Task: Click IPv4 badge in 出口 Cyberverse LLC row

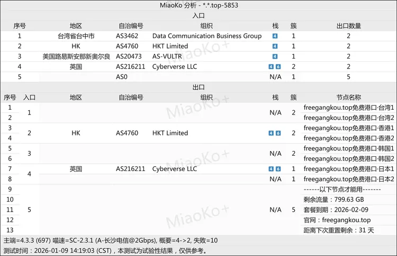Action: coord(272,169)
